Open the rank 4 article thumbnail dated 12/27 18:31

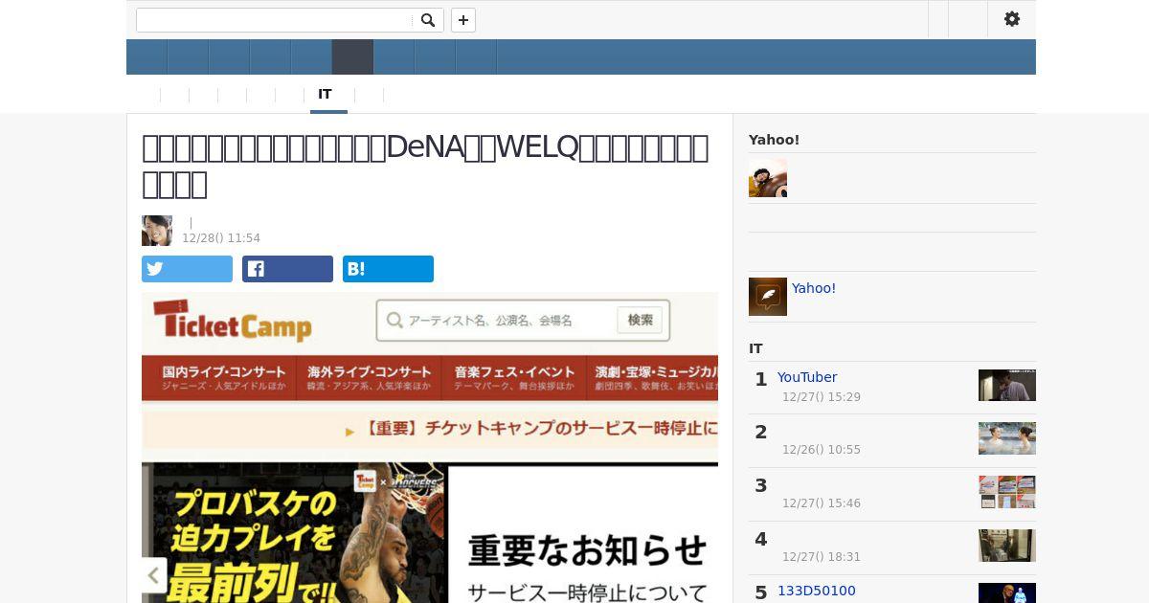point(1007,546)
